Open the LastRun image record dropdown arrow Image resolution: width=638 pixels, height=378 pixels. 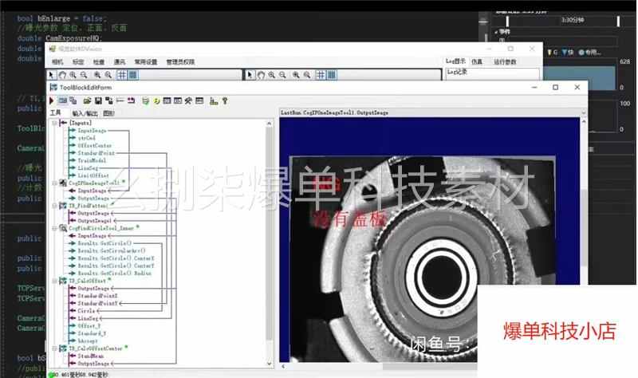coord(584,112)
